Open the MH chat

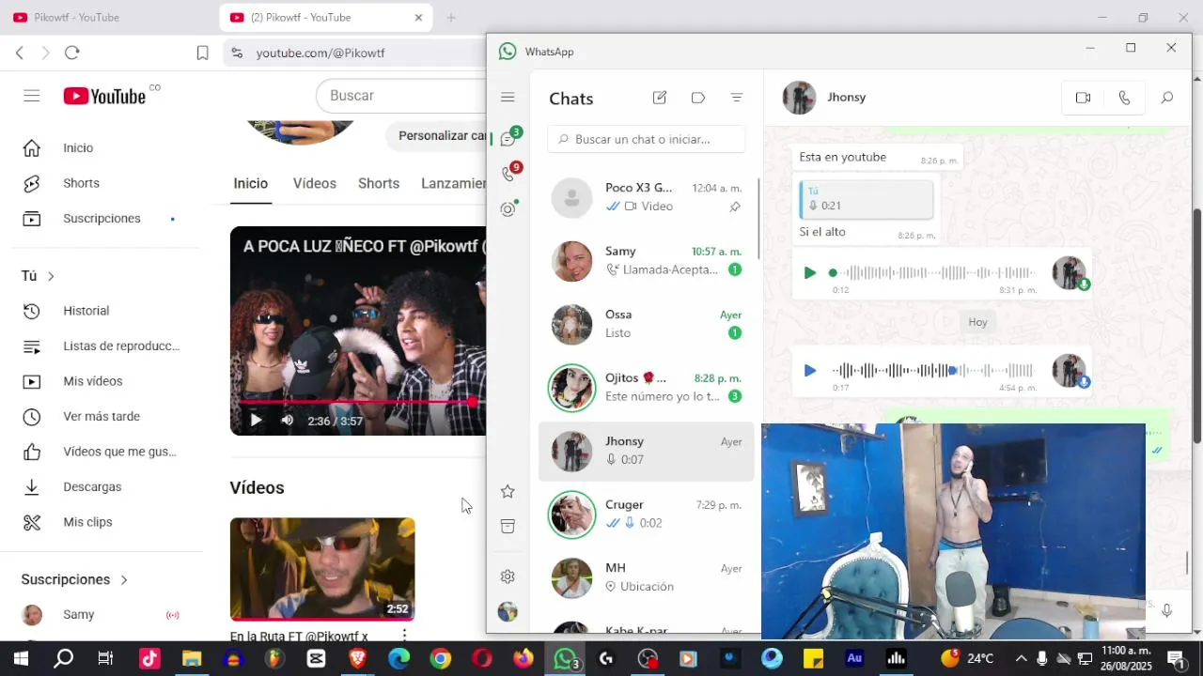pyautogui.click(x=647, y=577)
